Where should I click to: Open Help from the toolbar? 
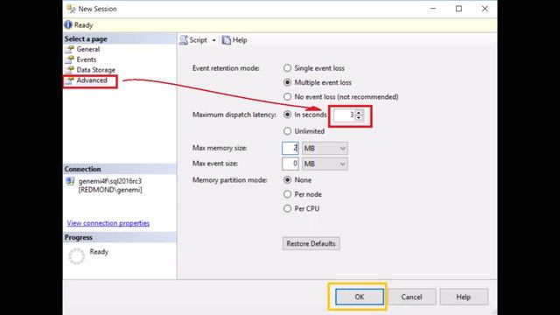click(234, 40)
